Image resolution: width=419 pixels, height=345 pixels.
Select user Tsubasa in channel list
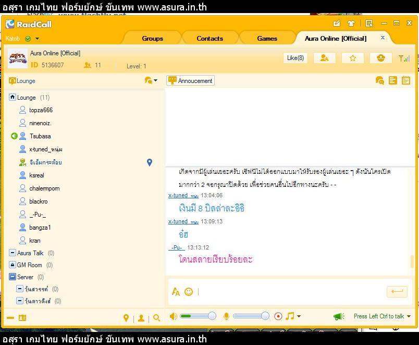coord(40,136)
